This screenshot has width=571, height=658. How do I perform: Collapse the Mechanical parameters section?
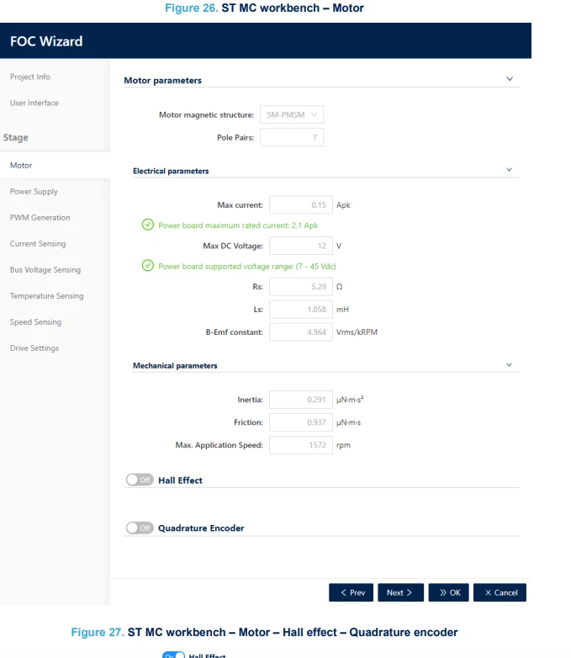pyautogui.click(x=509, y=364)
